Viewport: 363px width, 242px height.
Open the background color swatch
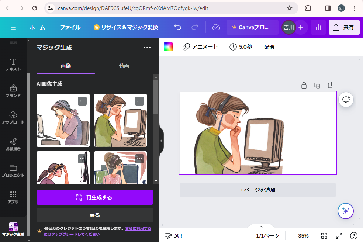[168, 47]
